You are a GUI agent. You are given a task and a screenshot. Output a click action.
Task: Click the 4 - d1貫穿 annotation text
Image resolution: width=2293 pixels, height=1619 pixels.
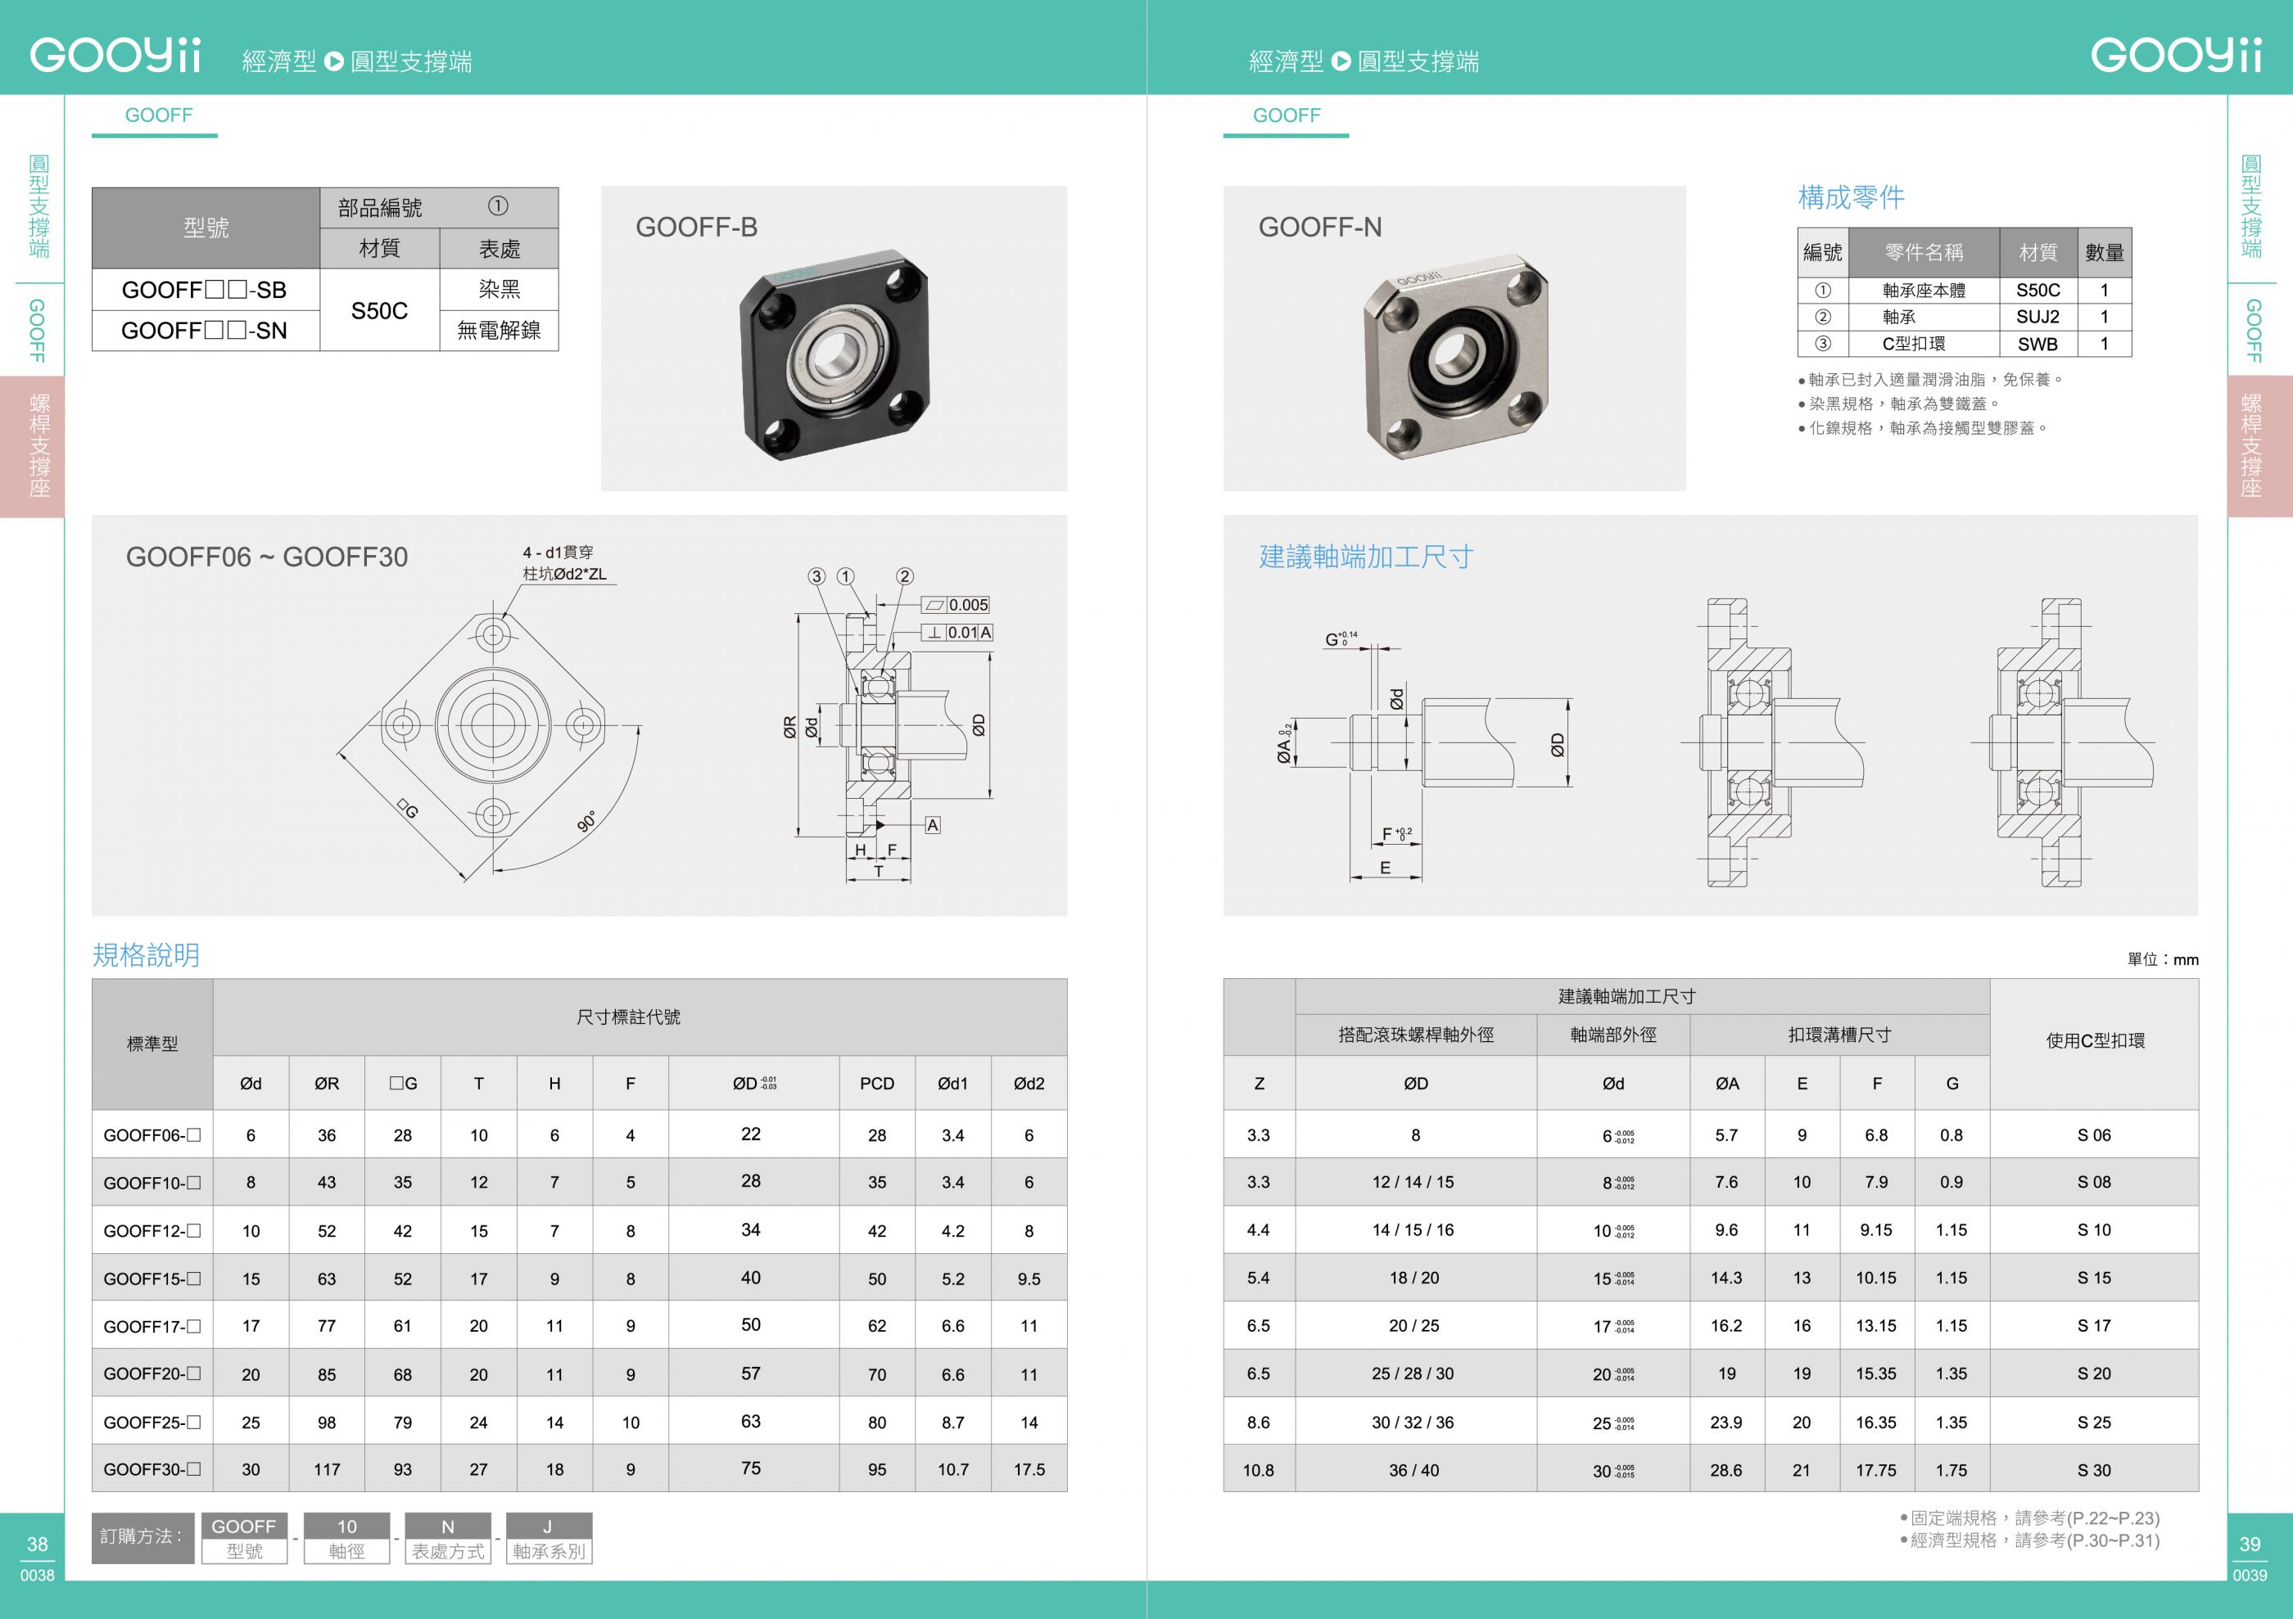tap(559, 552)
